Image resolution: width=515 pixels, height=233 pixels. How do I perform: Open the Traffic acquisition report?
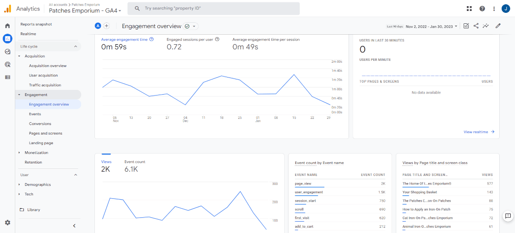coord(45,85)
